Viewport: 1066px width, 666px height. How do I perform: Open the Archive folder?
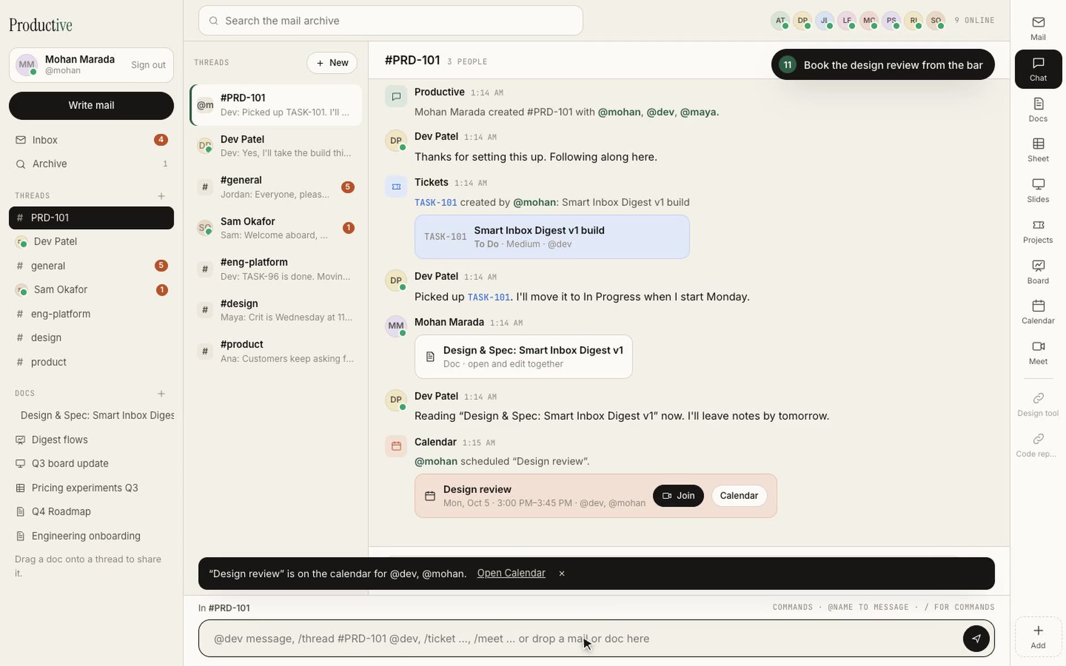(91, 164)
